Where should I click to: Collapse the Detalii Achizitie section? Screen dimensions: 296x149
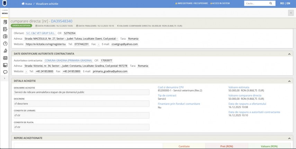tap(289, 81)
